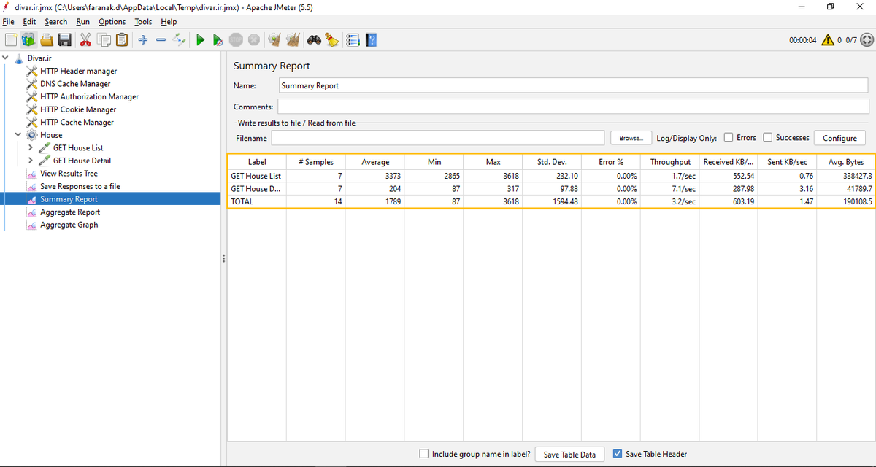Viewport: 876px width, 467px height.
Task: Open Help with the question mark icon
Action: click(x=371, y=40)
